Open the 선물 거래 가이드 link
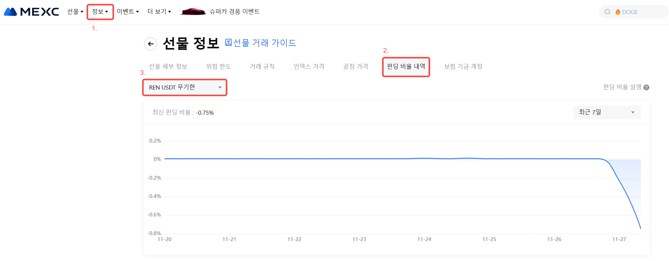The width and height of the screenshot is (669, 261). coord(265,43)
